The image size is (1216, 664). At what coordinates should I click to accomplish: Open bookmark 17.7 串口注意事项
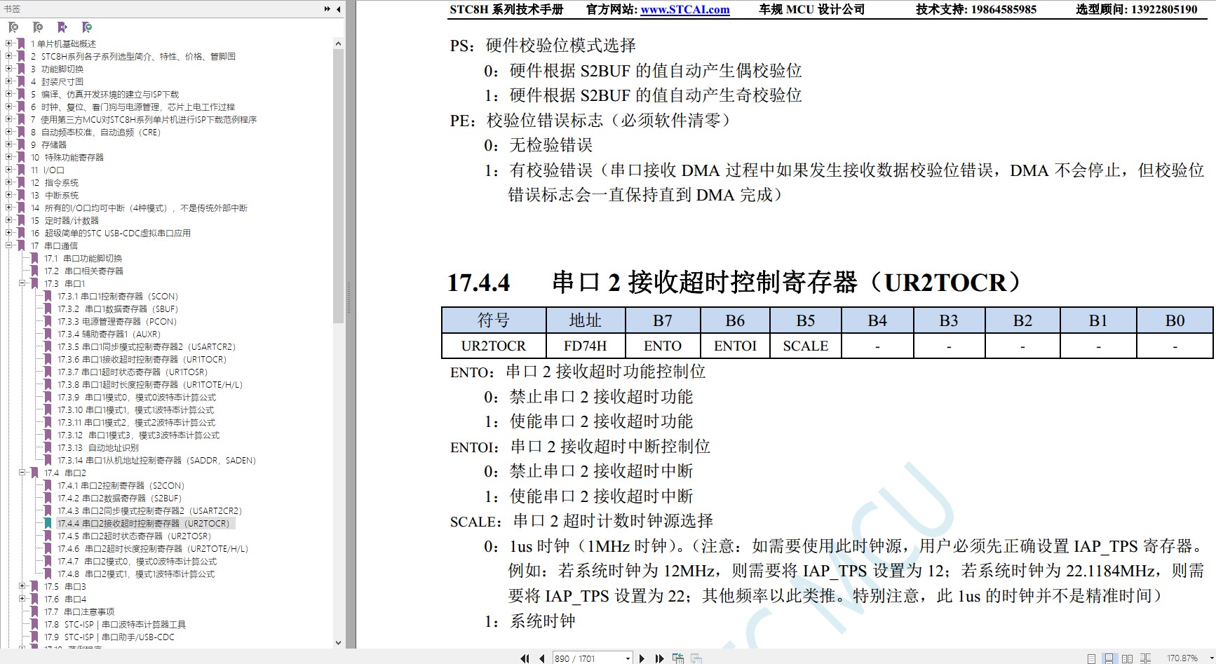point(79,611)
